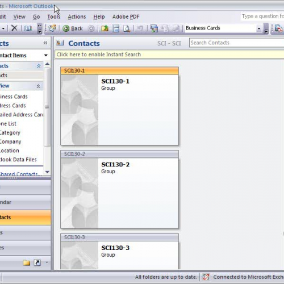This screenshot has width=284, height=284.
Task: Click the Folder List icon in navigation pane
Action: (x=26, y=263)
